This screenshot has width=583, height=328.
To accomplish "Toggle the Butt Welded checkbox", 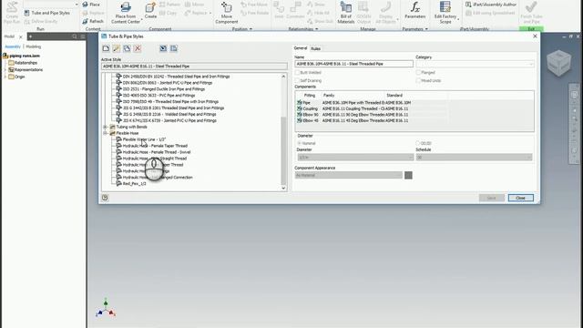I will tap(298, 73).
